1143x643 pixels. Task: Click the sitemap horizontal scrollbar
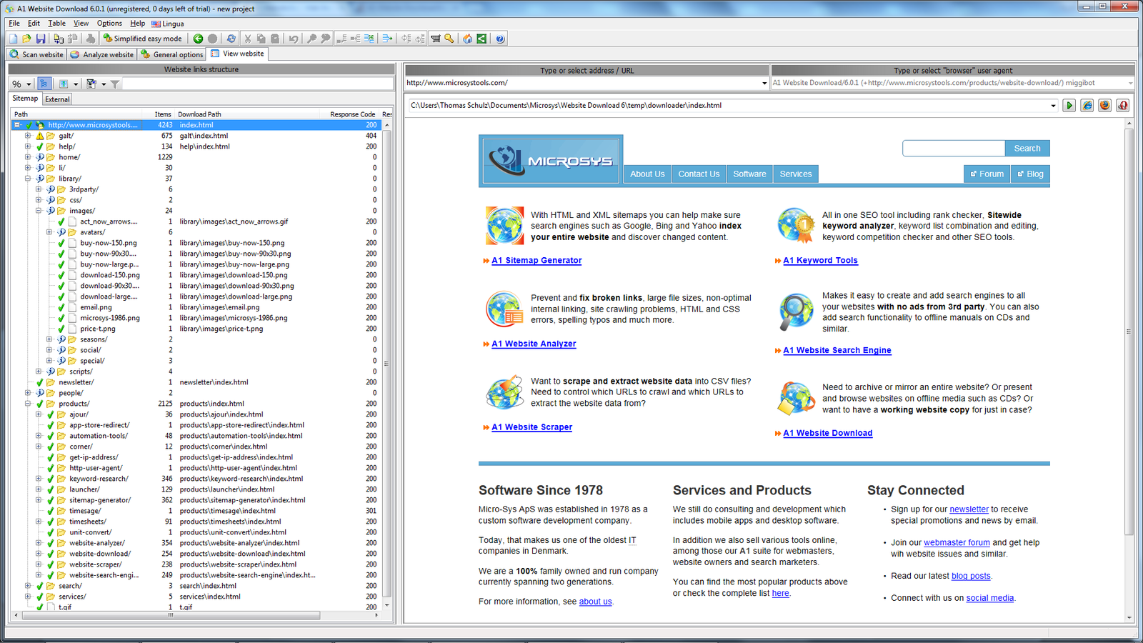(170, 614)
